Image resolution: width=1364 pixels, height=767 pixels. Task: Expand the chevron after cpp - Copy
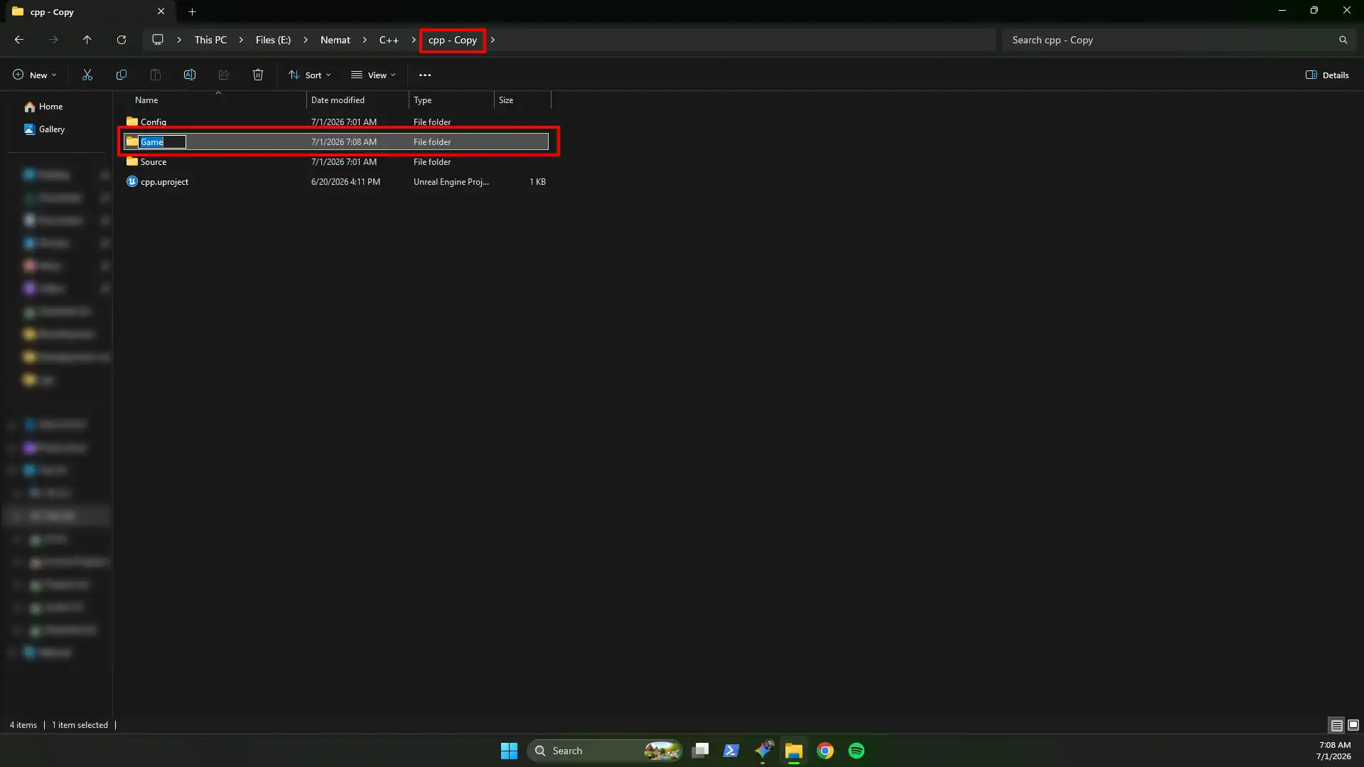[x=493, y=40]
